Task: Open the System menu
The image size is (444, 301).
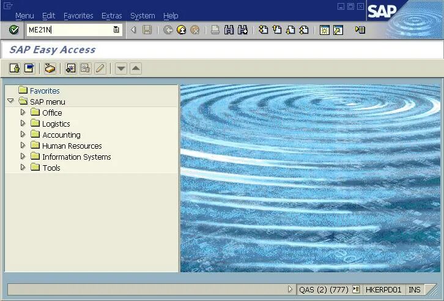Action: pyautogui.click(x=142, y=15)
